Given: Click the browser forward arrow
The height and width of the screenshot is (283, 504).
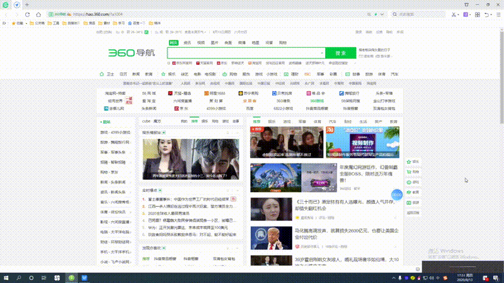Looking at the screenshot, I should [x=17, y=14].
